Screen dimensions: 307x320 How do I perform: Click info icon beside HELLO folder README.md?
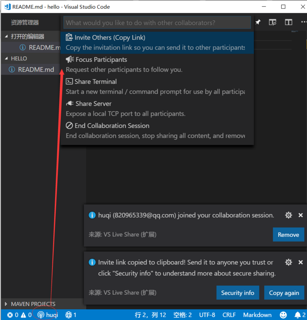point(12,70)
